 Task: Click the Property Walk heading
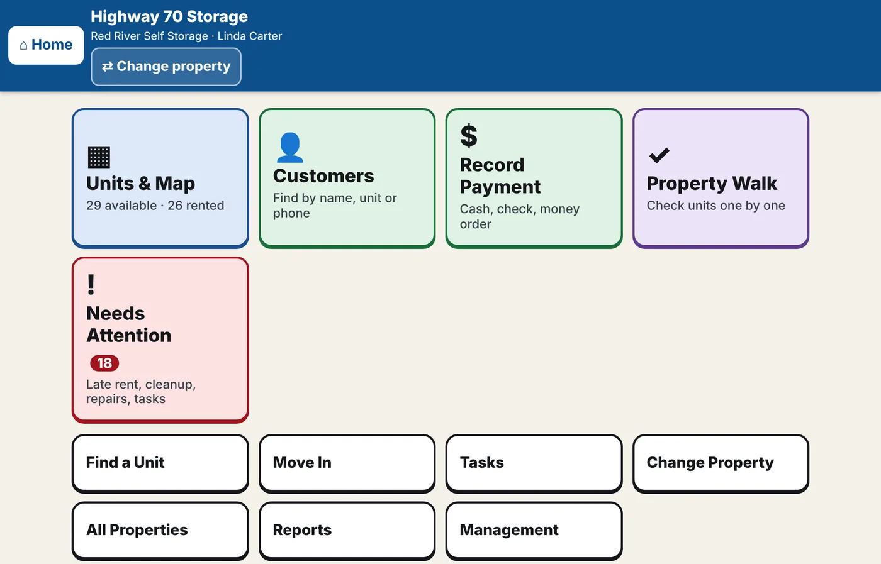[x=712, y=183]
